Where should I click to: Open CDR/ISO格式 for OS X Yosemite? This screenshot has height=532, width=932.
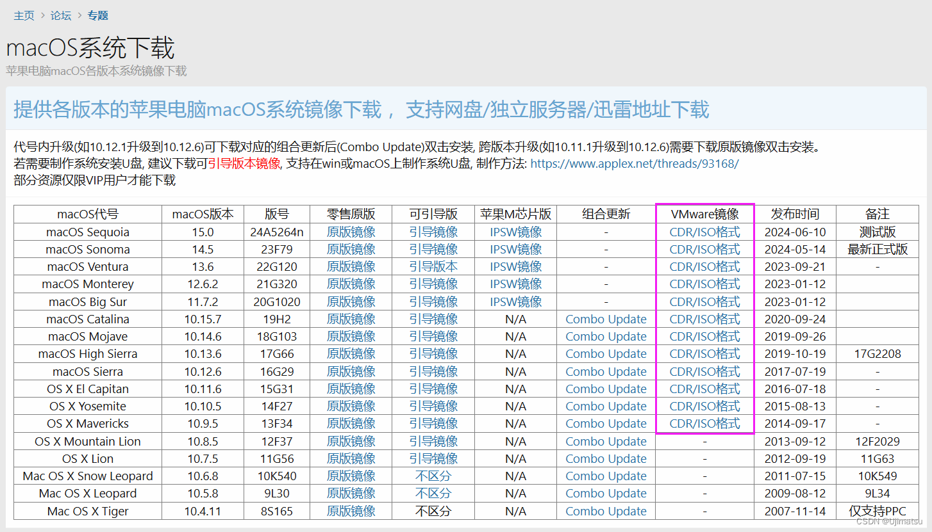click(704, 406)
